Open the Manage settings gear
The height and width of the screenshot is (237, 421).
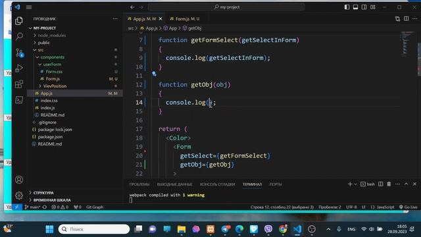tap(19, 196)
